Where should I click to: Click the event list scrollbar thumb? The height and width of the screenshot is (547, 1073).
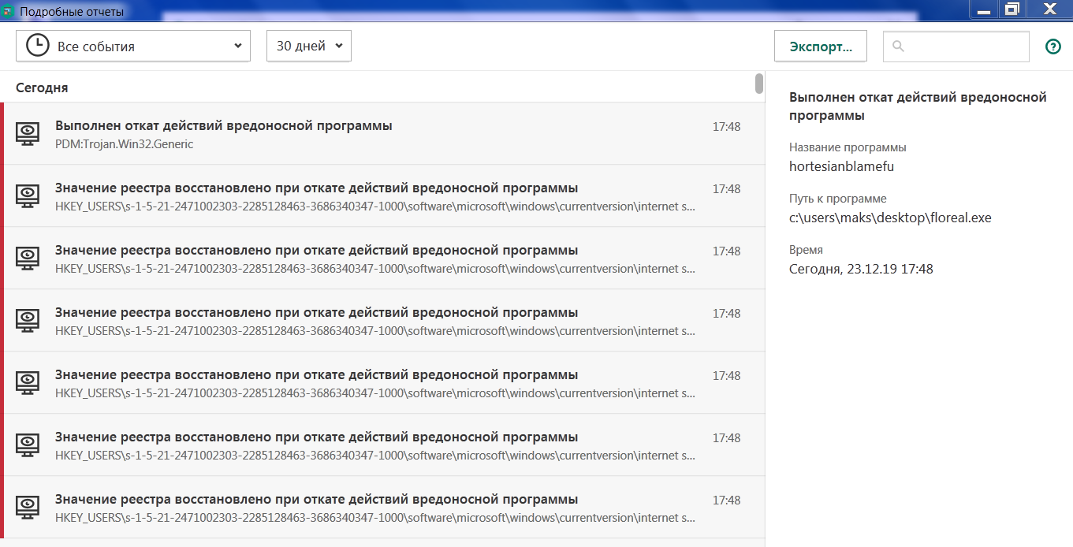759,83
